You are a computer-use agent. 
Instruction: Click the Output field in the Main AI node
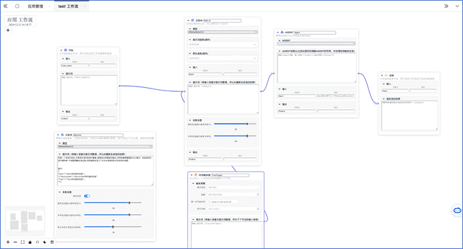click(205, 159)
